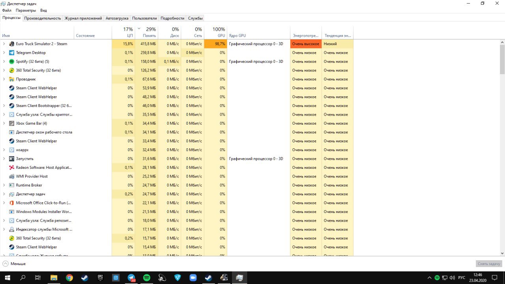Expand the Euro Truck Simulator 2 process group
This screenshot has height=284, width=505.
(4, 44)
